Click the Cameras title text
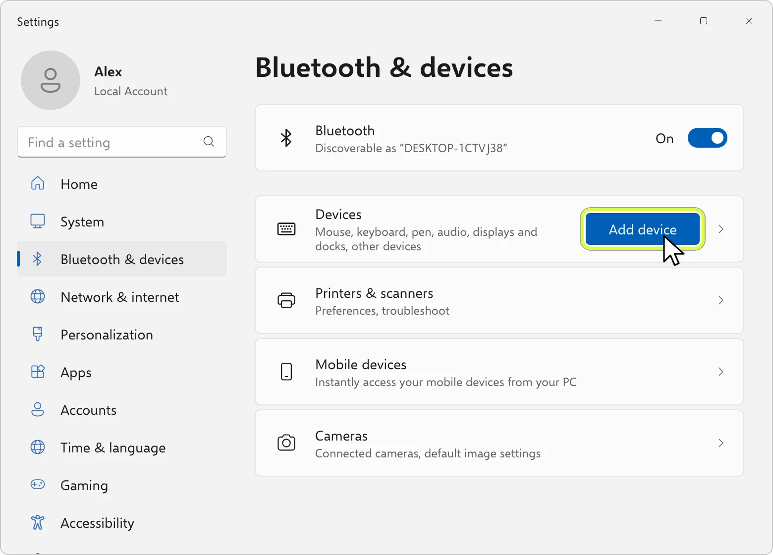 (341, 436)
